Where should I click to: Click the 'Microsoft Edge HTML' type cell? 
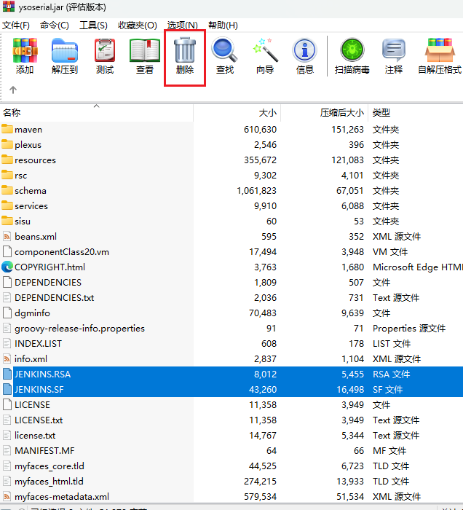click(418, 267)
